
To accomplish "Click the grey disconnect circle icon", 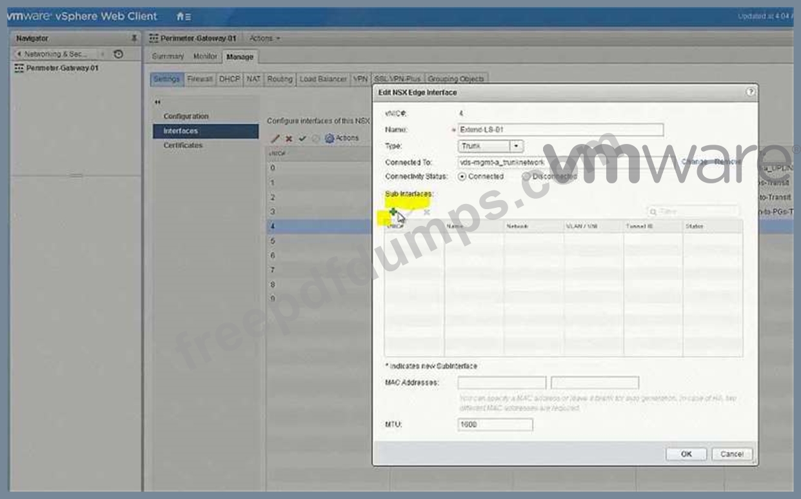I will coord(315,138).
